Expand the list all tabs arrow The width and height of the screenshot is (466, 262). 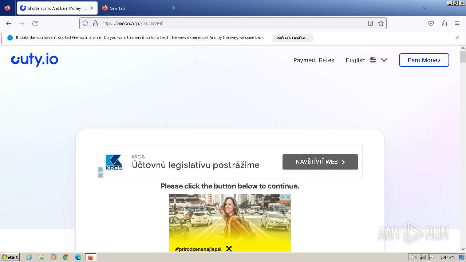pos(424,8)
